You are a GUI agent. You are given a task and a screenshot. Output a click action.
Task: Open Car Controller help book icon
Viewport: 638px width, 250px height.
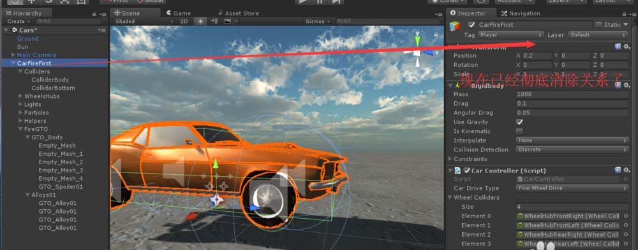click(x=618, y=170)
